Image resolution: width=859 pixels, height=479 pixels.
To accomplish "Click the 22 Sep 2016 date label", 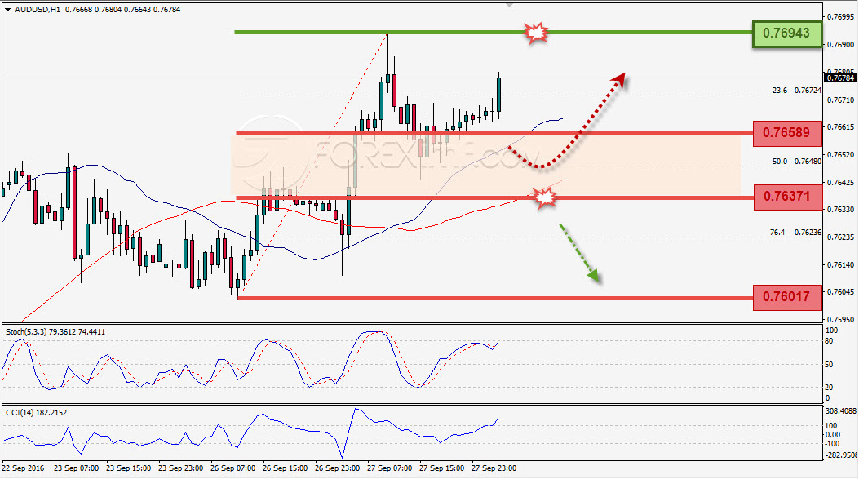I will pos(23,468).
